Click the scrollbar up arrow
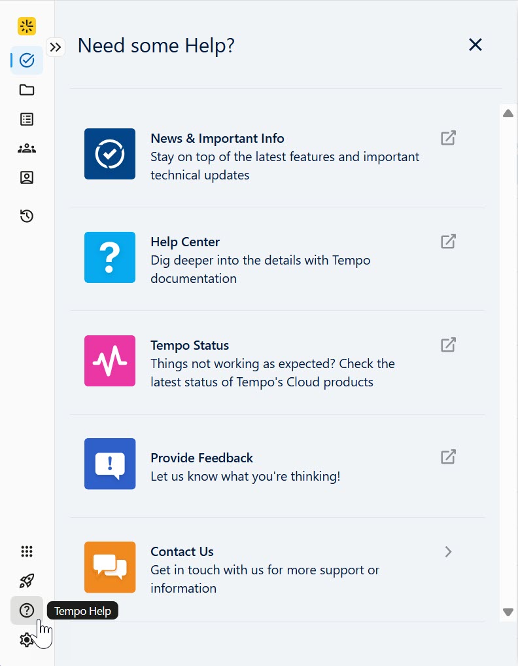This screenshot has width=518, height=666. pos(508,113)
